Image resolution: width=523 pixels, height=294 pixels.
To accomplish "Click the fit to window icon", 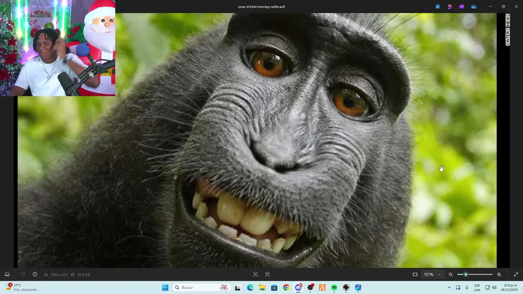I will coord(415,274).
